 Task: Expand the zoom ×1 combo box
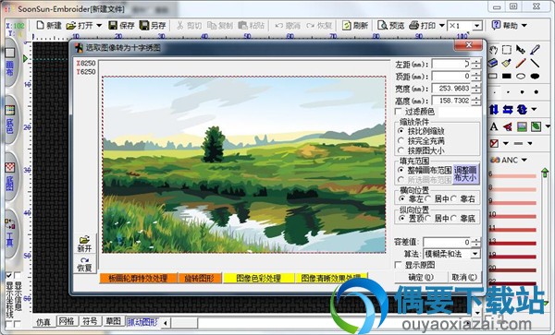[476, 26]
